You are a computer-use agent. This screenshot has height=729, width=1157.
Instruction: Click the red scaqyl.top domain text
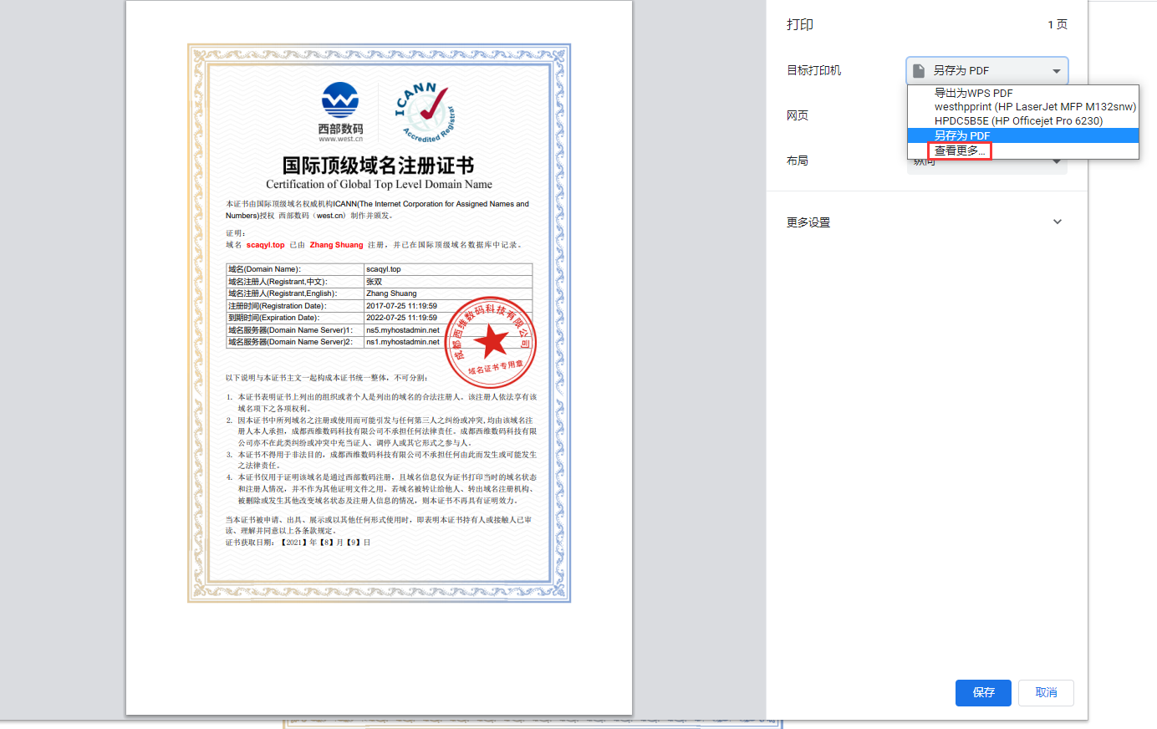pyautogui.click(x=265, y=245)
